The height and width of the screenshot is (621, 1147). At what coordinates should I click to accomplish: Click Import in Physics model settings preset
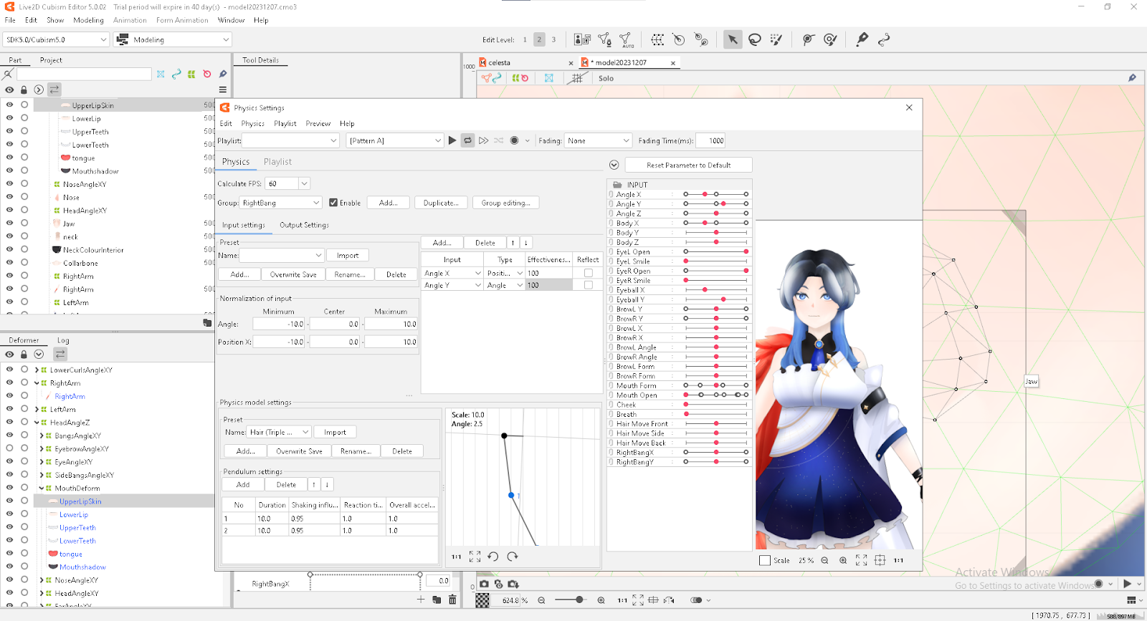pyautogui.click(x=335, y=432)
